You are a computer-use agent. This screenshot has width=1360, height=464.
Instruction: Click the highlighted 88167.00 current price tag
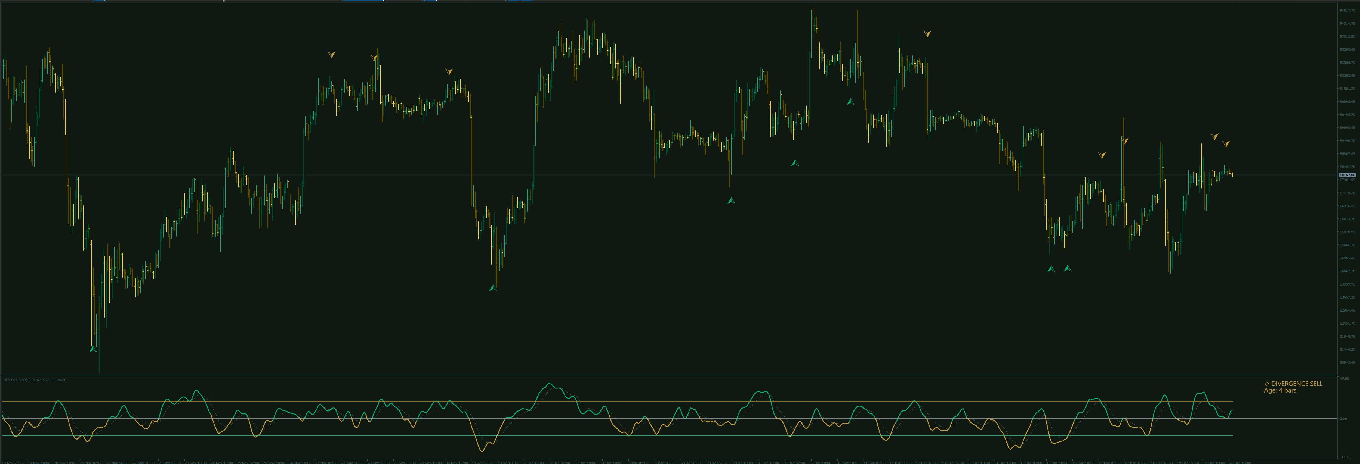[1347, 174]
